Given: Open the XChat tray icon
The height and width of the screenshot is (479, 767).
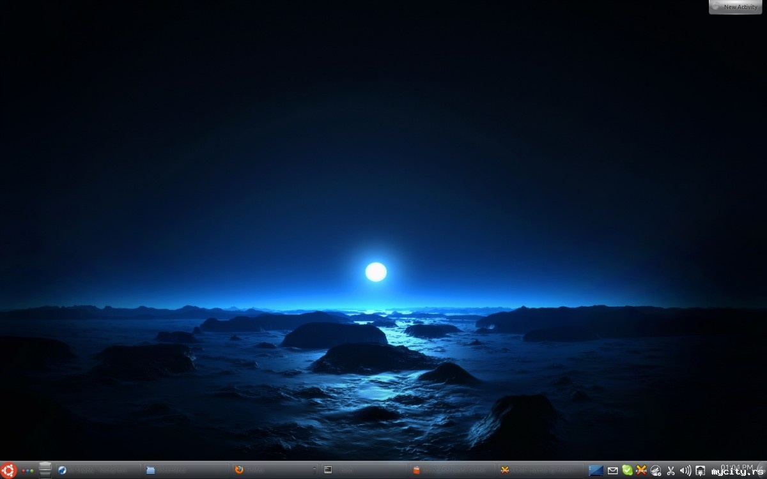Looking at the screenshot, I should [641, 470].
